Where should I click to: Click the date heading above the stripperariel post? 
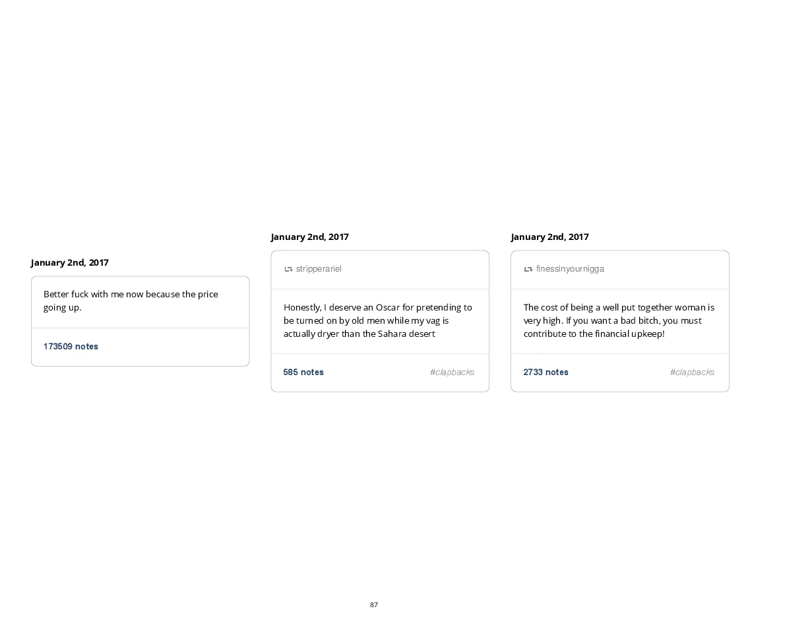(309, 237)
